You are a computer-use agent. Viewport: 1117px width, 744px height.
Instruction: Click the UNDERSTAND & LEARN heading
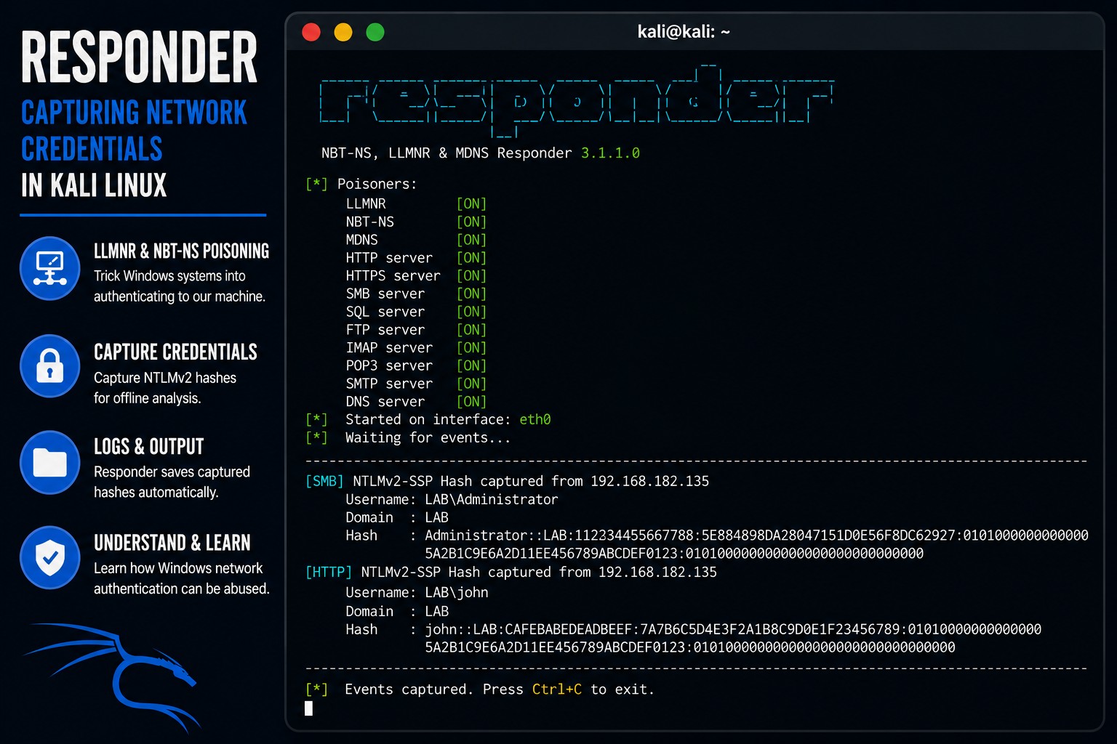point(172,543)
